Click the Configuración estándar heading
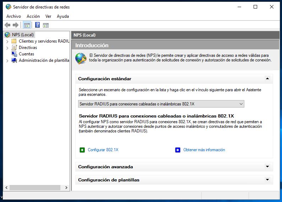 click(105, 79)
